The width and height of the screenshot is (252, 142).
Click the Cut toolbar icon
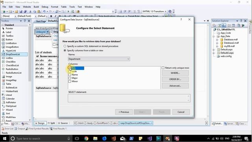(x=30, y=11)
